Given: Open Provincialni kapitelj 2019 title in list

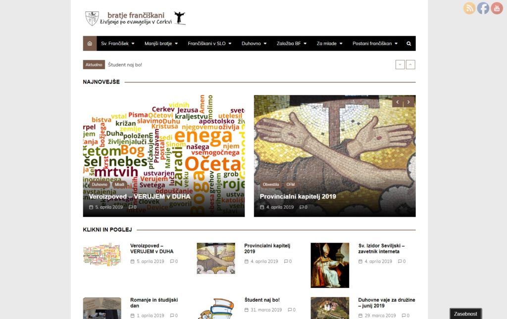Looking at the screenshot, I should (267, 249).
